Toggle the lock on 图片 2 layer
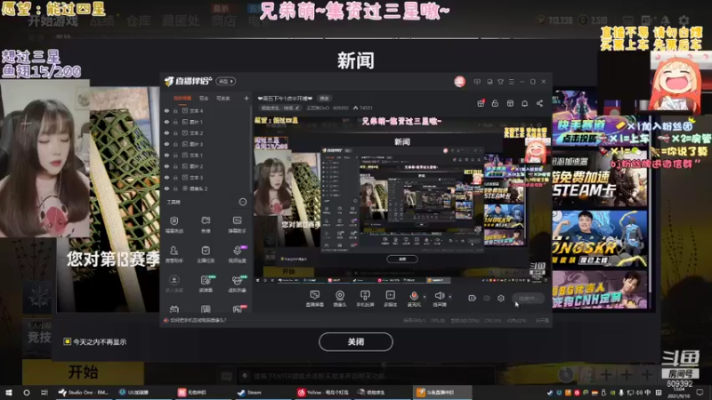The height and width of the screenshot is (400, 712). (175, 166)
